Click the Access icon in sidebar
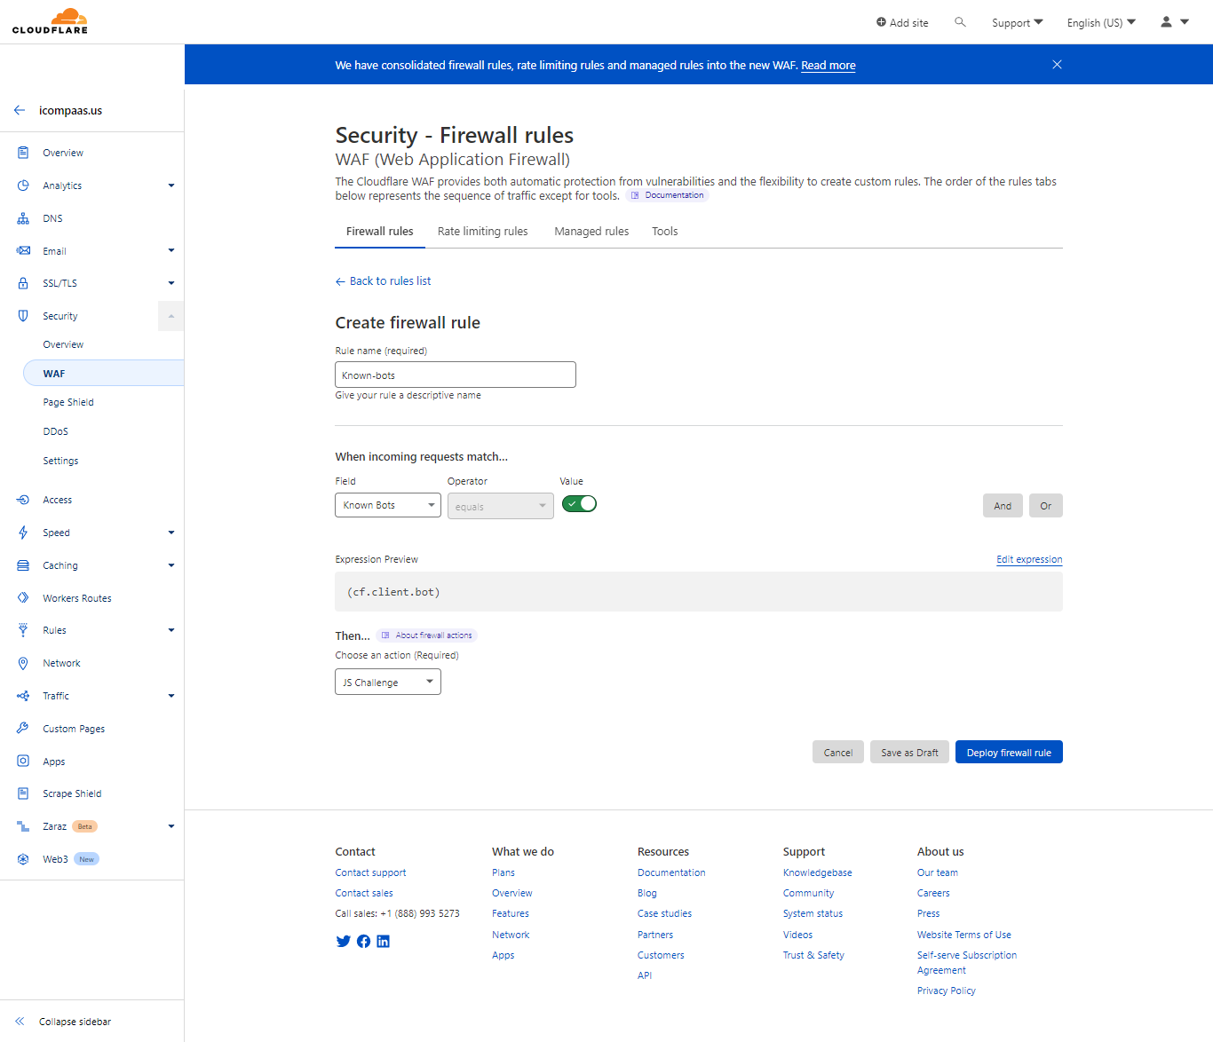Screen dimensions: 1213x1042 pos(23,500)
